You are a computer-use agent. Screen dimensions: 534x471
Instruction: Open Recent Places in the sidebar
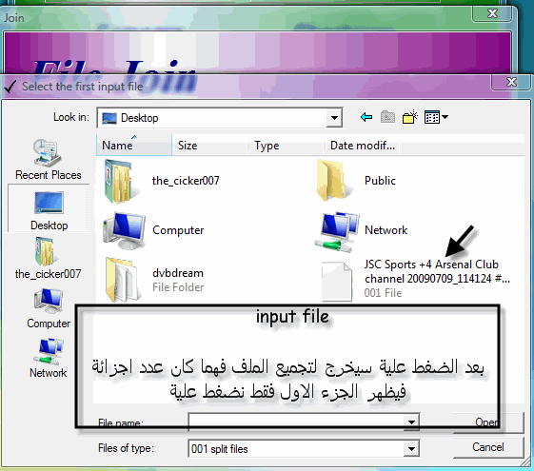click(48, 160)
